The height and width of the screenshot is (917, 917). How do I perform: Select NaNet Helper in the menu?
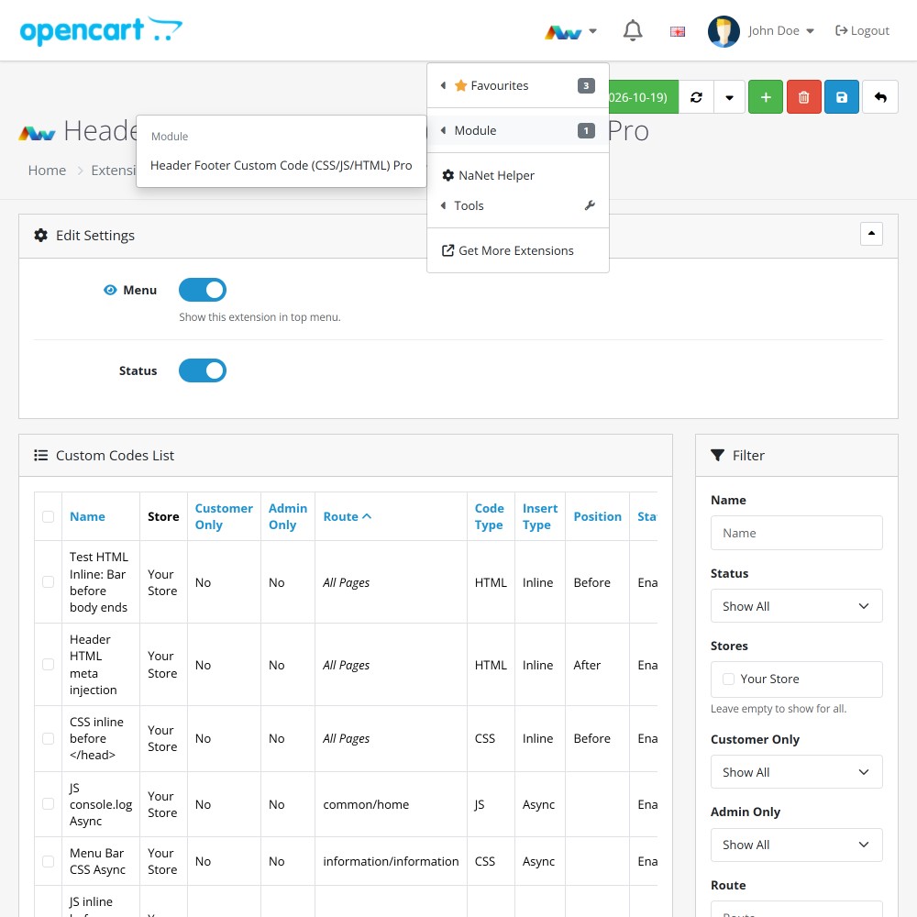(x=518, y=175)
